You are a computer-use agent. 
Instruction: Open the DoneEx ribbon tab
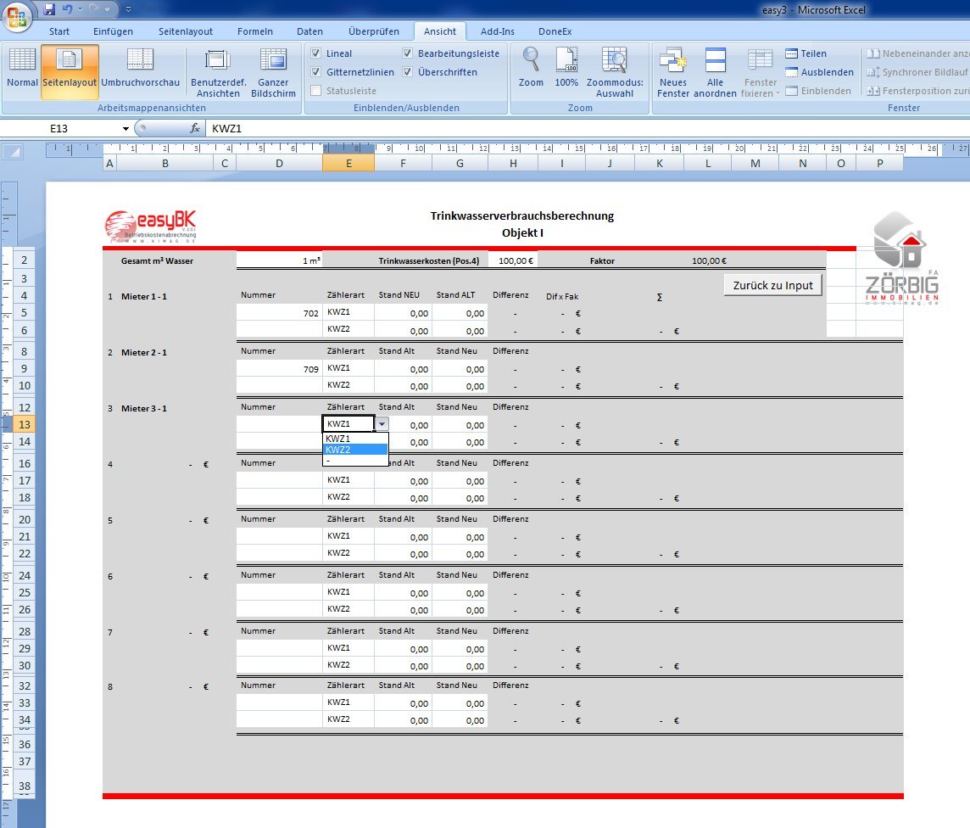coord(555,31)
